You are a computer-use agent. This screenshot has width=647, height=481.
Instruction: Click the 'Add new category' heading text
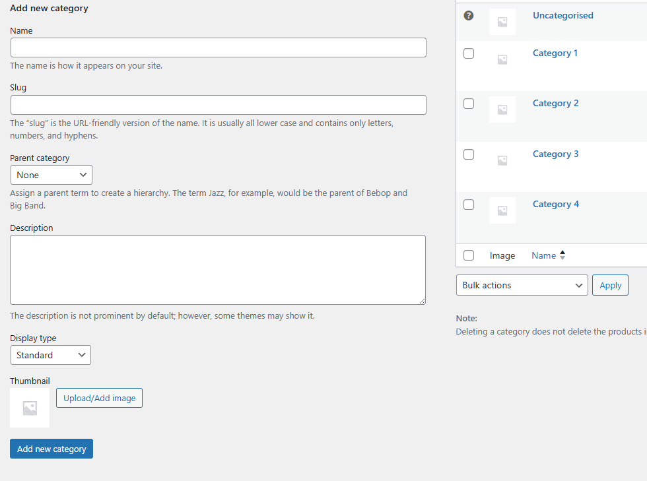pos(49,9)
